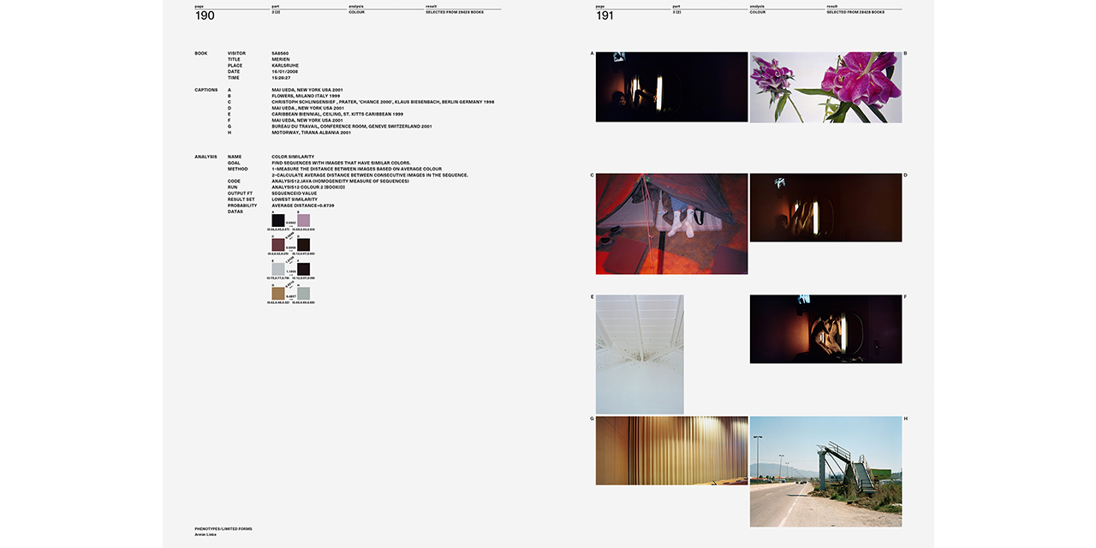
Task: Click the page number 191
Action: [x=605, y=15]
